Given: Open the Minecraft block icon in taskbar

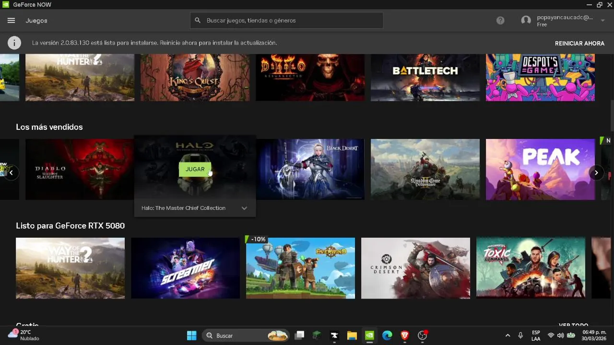Looking at the screenshot, I should tap(317, 335).
